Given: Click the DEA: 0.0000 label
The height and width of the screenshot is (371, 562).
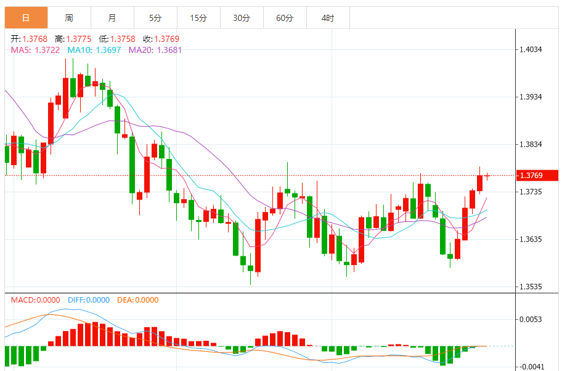Looking at the screenshot, I should coord(137,300).
